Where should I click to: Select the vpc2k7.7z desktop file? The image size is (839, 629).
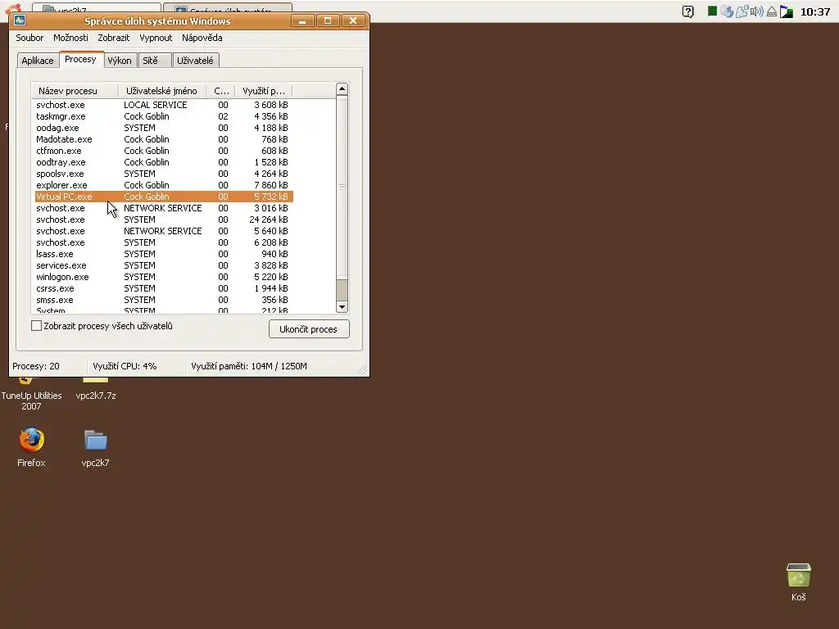96,389
